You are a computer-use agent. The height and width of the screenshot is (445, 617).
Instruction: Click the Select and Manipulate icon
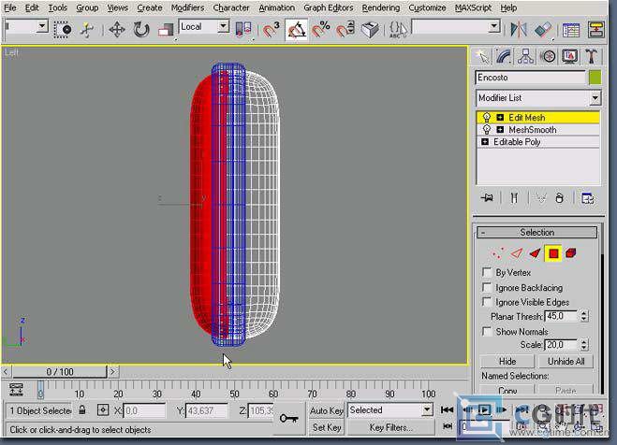87,30
